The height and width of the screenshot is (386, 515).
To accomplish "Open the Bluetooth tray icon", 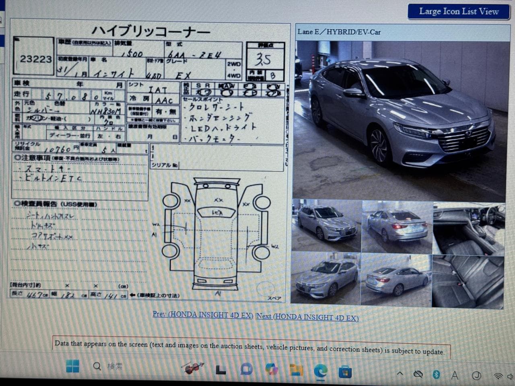I will [x=436, y=375].
